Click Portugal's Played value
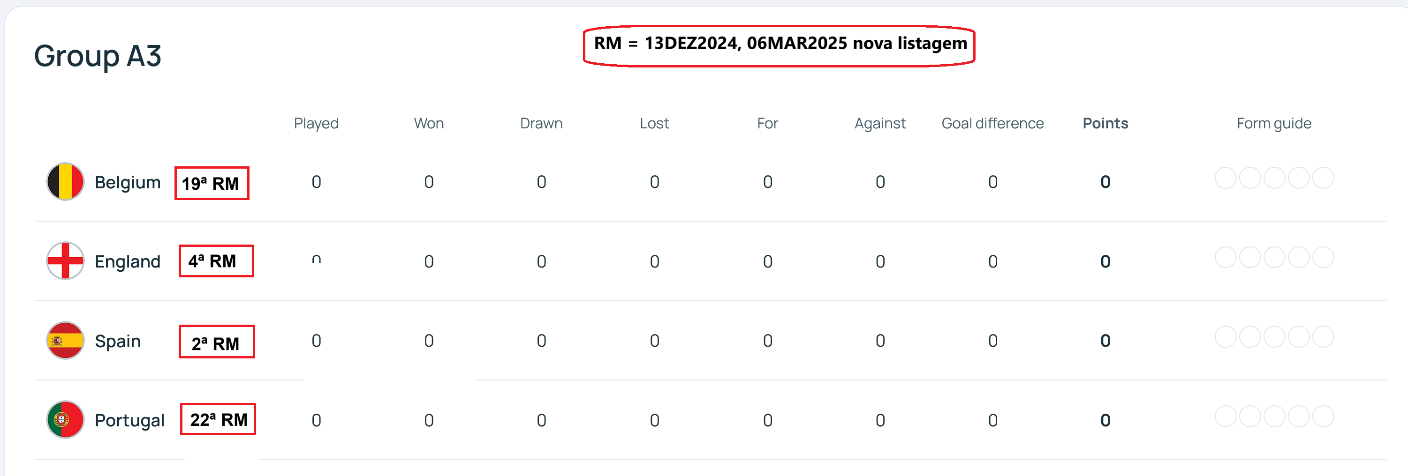 click(316, 420)
